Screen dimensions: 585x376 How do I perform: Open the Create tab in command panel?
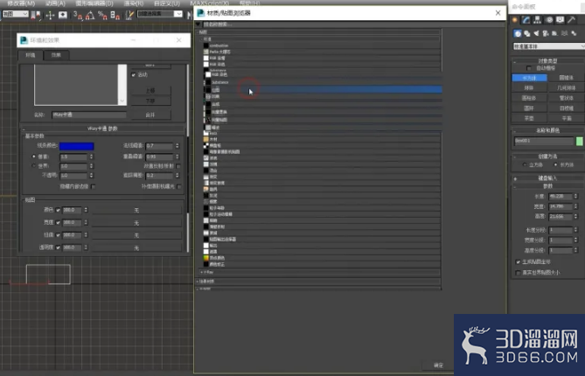coord(515,20)
